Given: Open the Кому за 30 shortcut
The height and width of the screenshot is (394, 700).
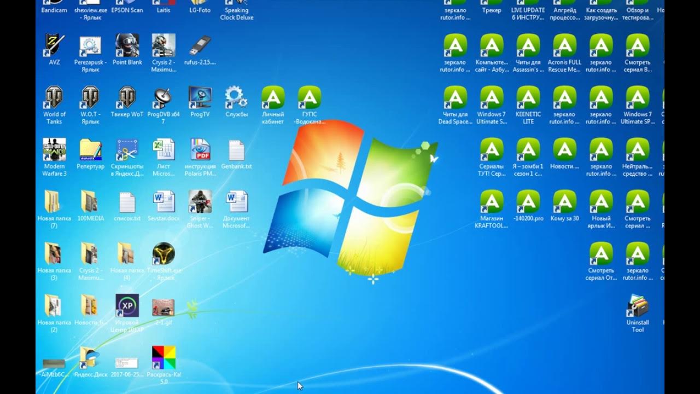Looking at the screenshot, I should (x=564, y=201).
